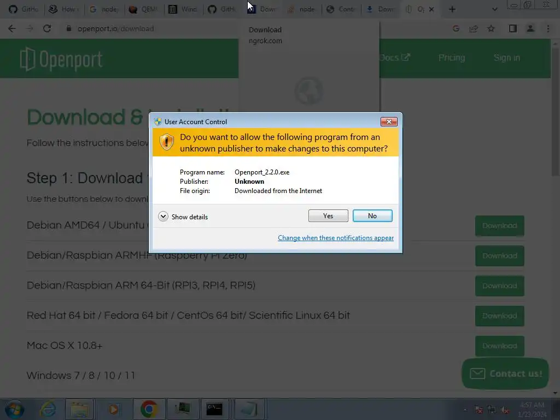Screen dimensions: 560x420
Task: Close the User Account Control dialog
Action: point(389,122)
